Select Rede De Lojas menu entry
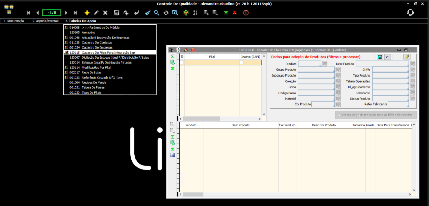Viewport: 429px width, 206px height. (92, 72)
